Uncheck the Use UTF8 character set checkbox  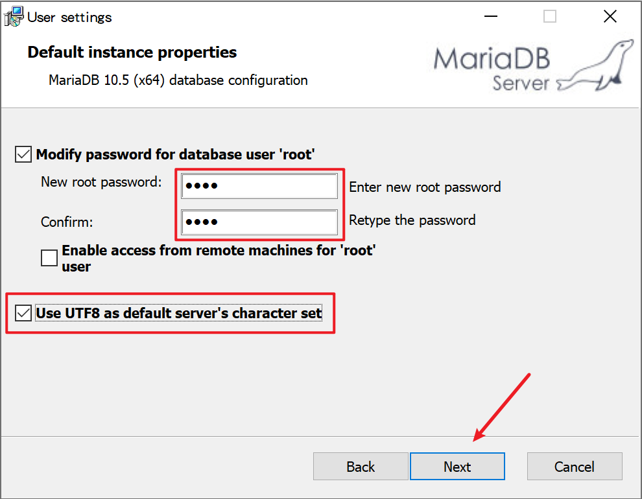pos(23,313)
